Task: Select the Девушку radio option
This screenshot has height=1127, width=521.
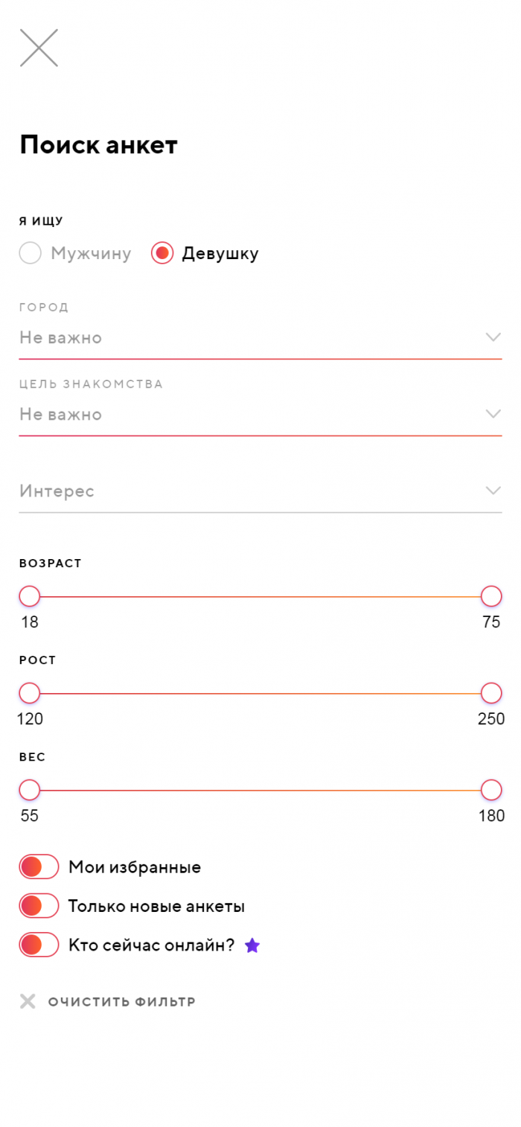Action: click(162, 254)
